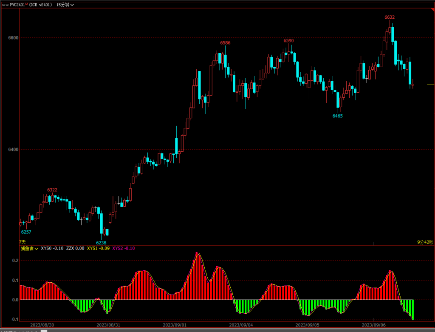Viewport: 435px width, 332px height.
Task: Click the chain link icon beside PVC2401
Action: (5, 5)
